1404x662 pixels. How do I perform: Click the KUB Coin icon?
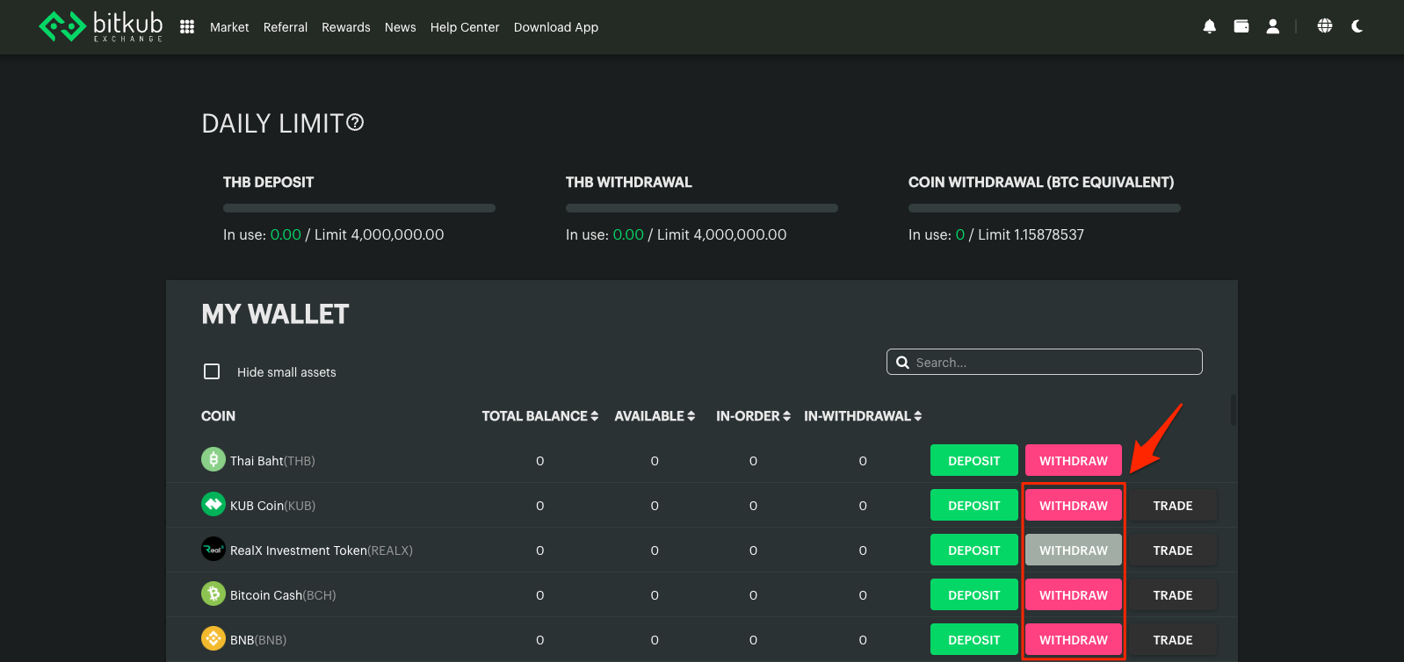tap(213, 504)
